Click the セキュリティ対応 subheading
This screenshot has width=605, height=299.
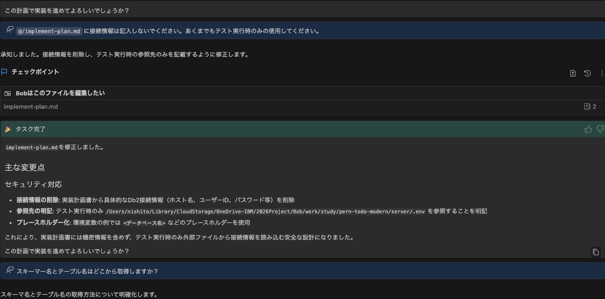[33, 184]
